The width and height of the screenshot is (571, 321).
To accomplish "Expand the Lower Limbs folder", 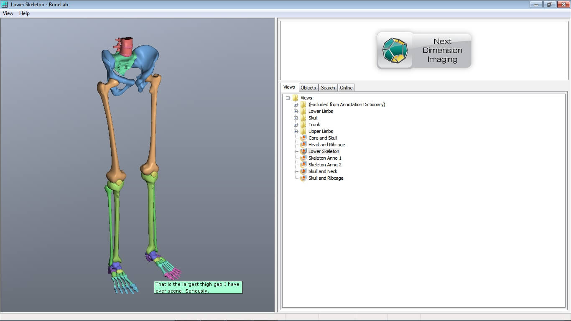I will tap(296, 111).
